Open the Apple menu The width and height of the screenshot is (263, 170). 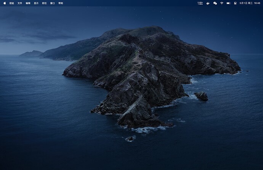click(x=5, y=3)
